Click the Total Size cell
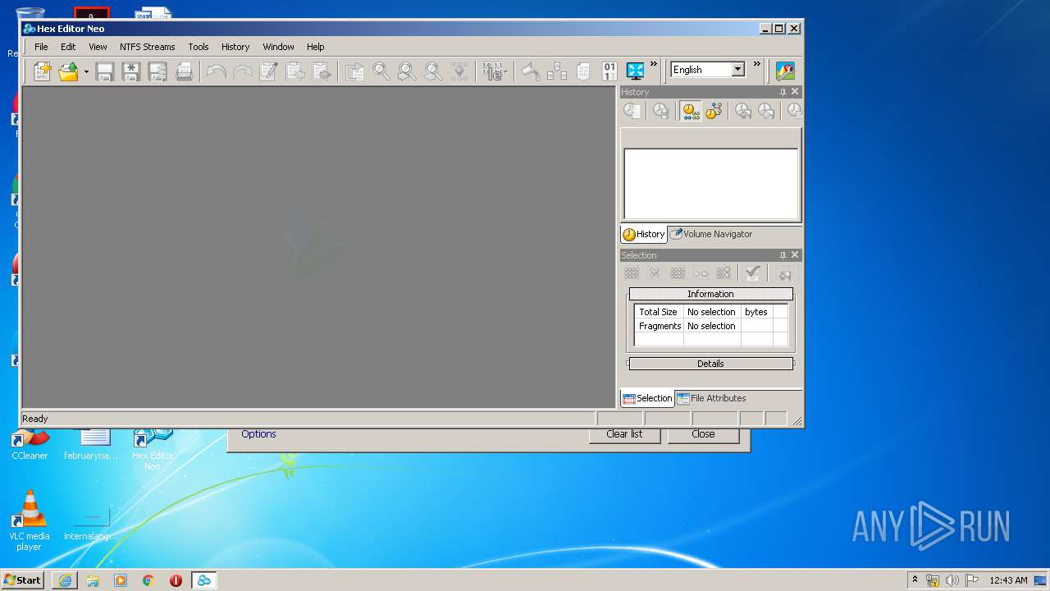Image resolution: width=1050 pixels, height=591 pixels. coord(659,312)
